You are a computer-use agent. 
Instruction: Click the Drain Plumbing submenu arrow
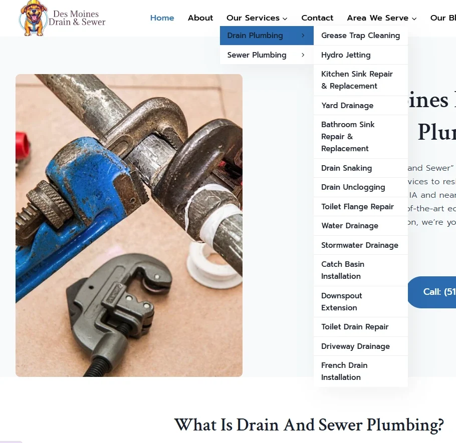tap(303, 36)
